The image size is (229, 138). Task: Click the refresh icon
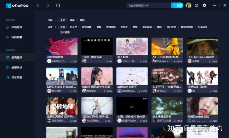[x=58, y=5]
